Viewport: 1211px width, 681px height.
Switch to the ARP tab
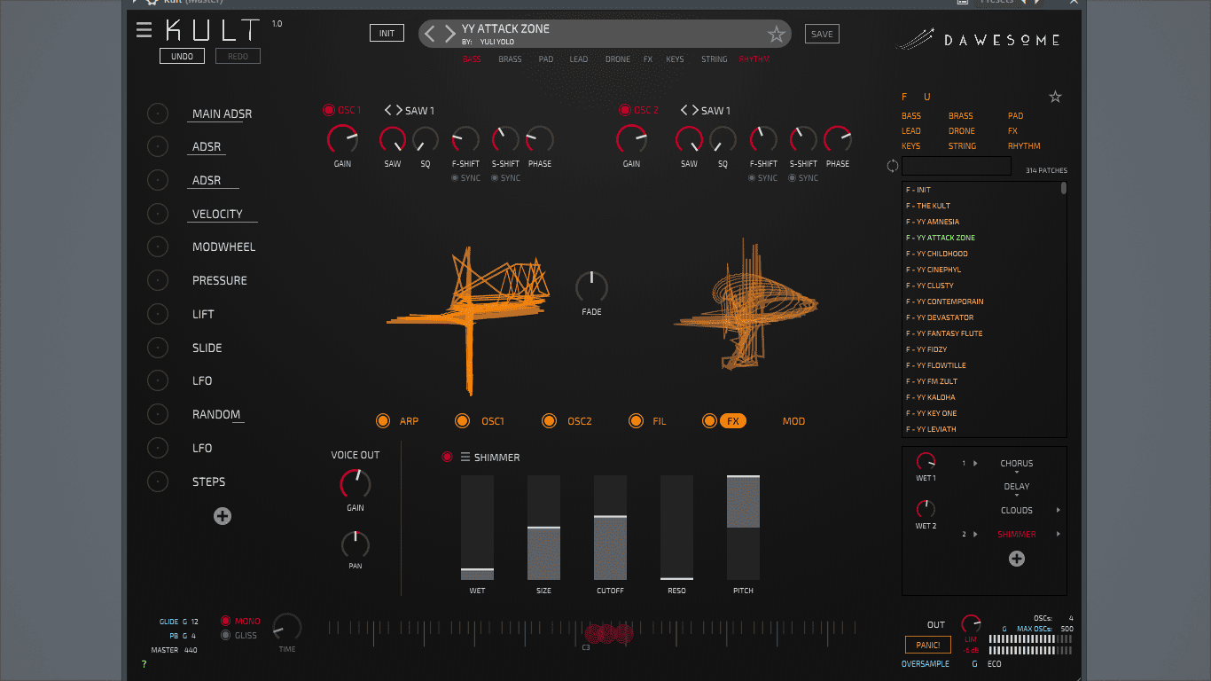[409, 421]
